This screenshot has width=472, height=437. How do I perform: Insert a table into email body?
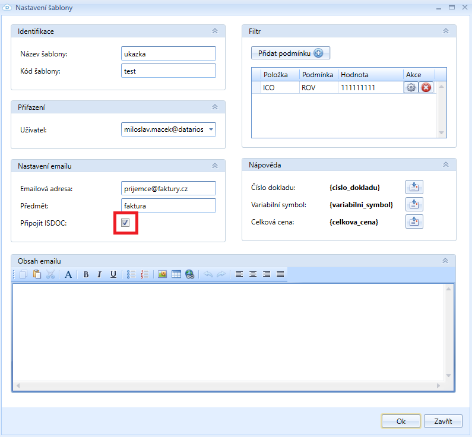(x=176, y=274)
